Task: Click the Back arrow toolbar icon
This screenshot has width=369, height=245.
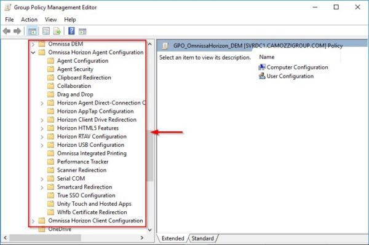Action: click(x=7, y=31)
